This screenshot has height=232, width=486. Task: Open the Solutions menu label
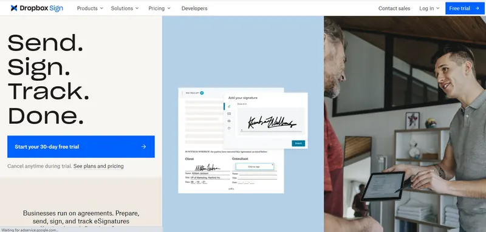pos(122,9)
